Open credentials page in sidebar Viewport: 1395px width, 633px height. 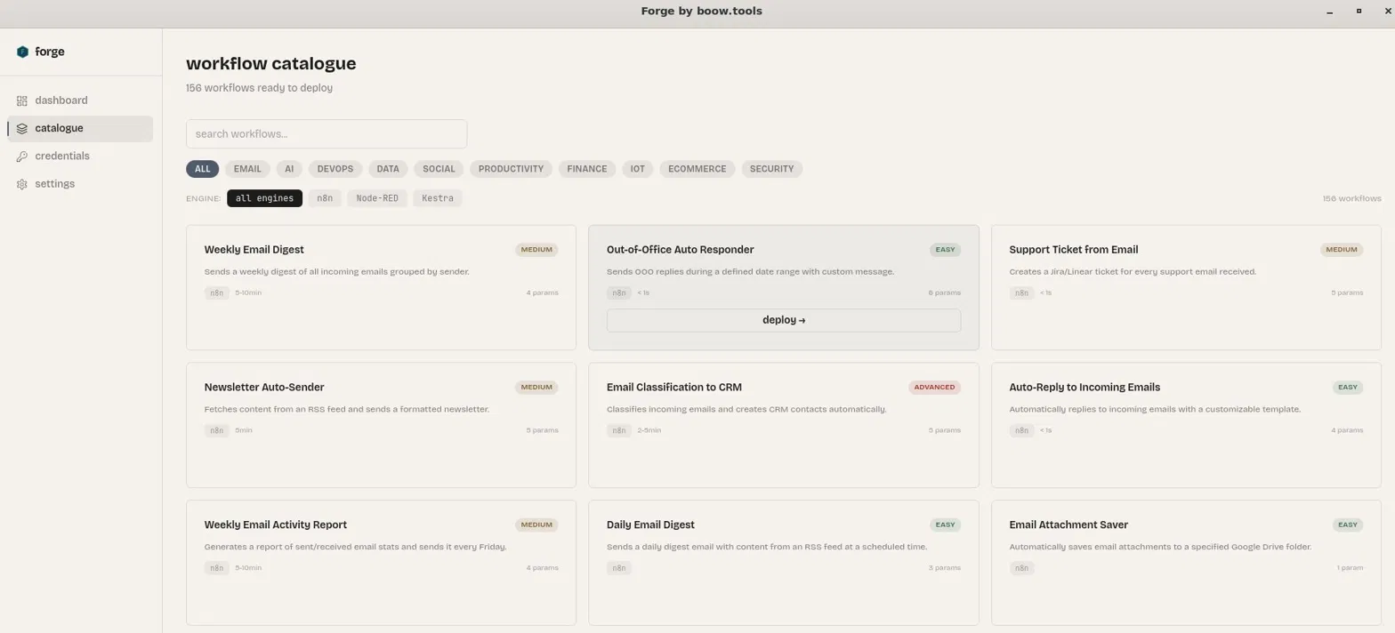[80, 156]
